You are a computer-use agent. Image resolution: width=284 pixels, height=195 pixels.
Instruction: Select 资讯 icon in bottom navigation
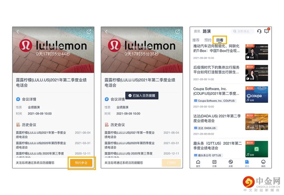247,163
